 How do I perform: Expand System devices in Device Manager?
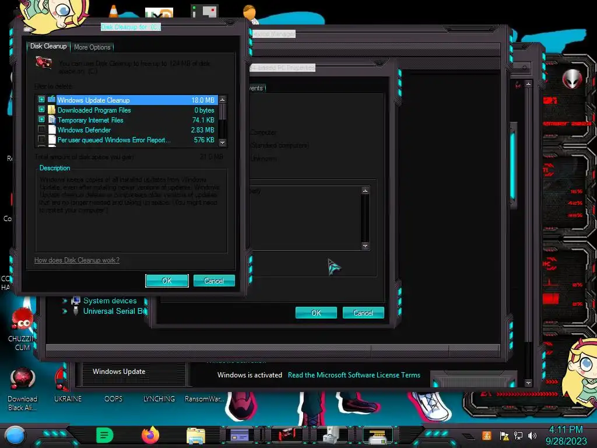click(64, 301)
